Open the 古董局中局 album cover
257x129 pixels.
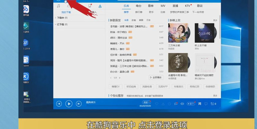click(x=178, y=63)
